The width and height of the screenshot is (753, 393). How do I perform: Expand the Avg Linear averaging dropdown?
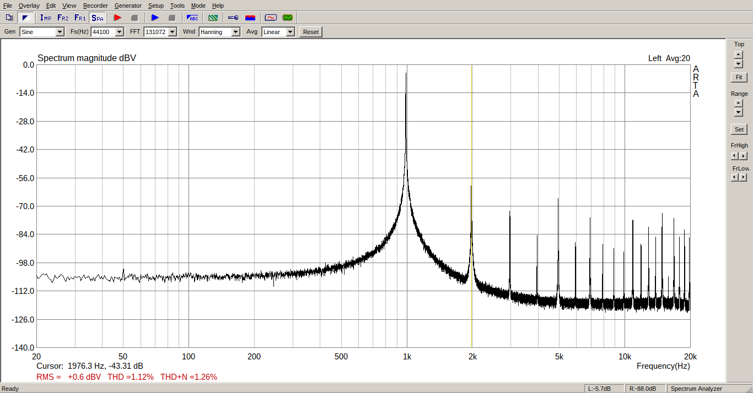click(x=290, y=32)
